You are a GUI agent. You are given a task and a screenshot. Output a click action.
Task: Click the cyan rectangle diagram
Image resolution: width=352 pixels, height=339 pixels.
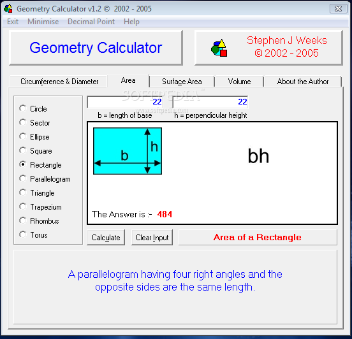coord(128,151)
